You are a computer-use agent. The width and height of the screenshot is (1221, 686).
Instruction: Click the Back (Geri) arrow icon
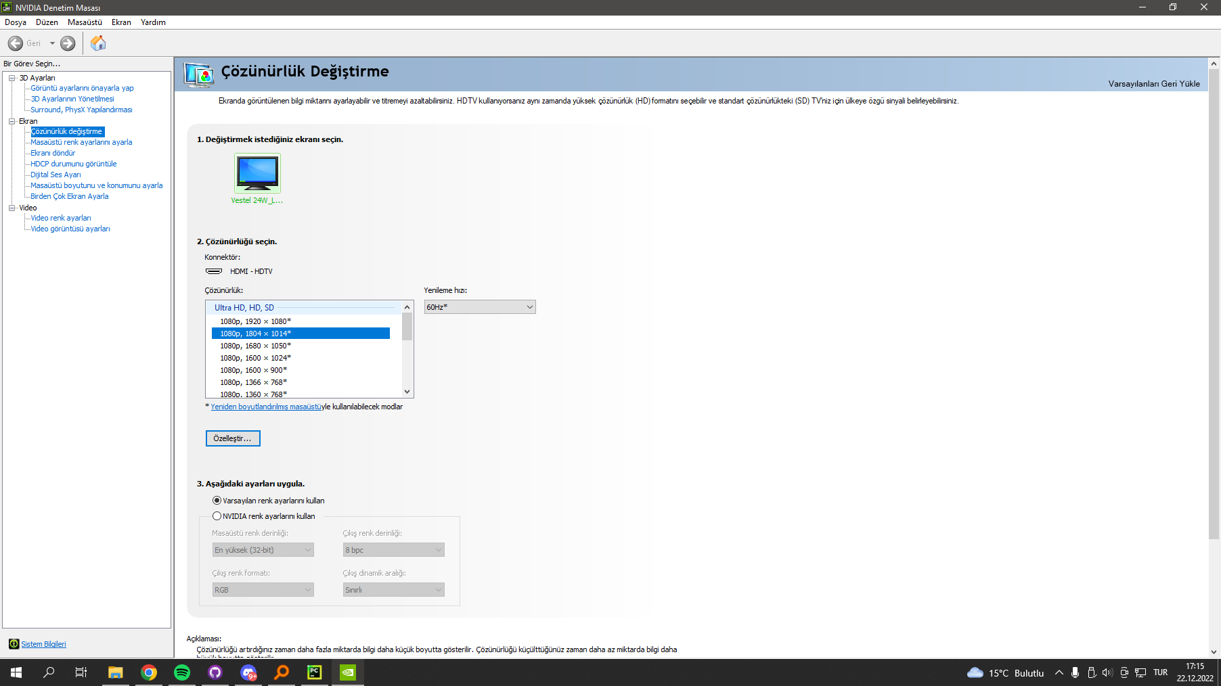point(16,43)
